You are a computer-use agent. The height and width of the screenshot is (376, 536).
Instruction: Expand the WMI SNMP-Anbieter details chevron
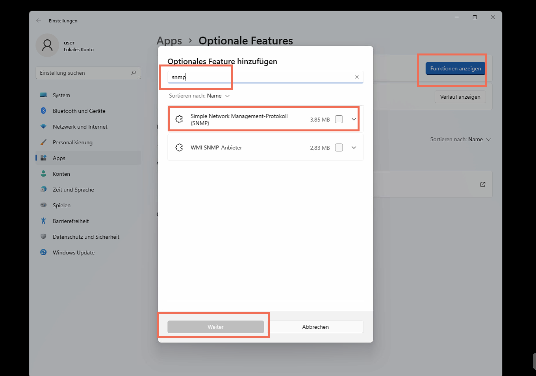(x=354, y=147)
